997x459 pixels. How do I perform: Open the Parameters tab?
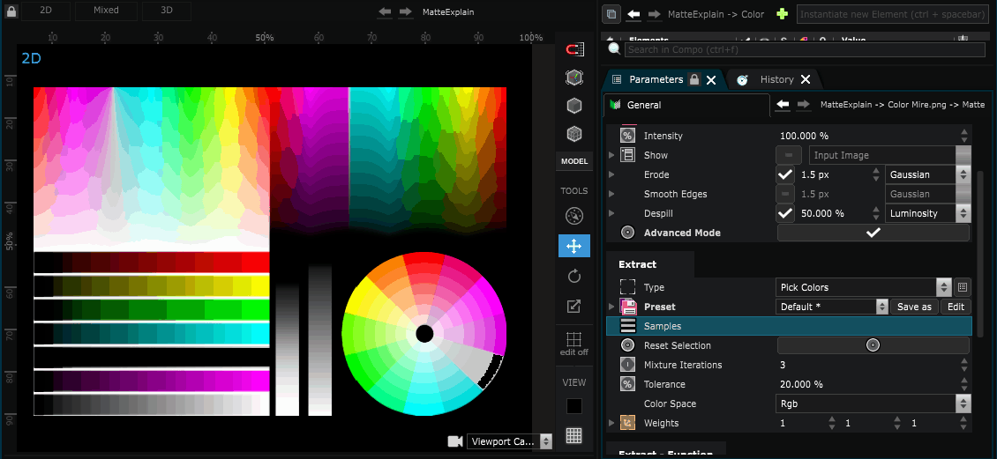pos(656,79)
